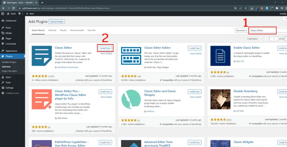This screenshot has width=287, height=147.
Task: Open browser extensions puzzle icon
Action: click(x=277, y=8)
